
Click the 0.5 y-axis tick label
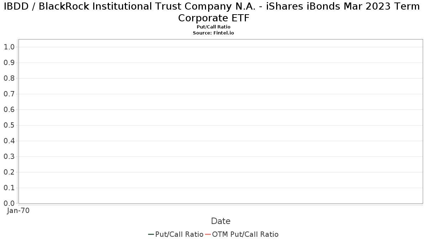[9, 125]
